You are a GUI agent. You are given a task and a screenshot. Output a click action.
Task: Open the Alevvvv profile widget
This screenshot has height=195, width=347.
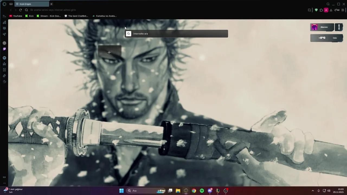pyautogui.click(x=322, y=27)
